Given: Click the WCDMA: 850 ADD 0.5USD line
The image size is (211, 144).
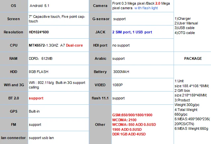Looking at the screenshot, I should 134,125.
